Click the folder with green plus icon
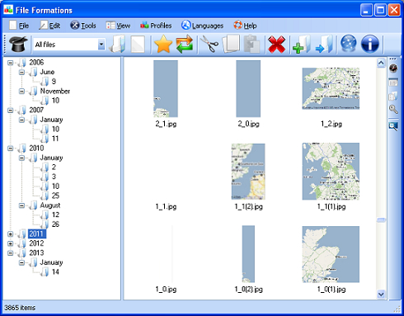 tap(302, 44)
